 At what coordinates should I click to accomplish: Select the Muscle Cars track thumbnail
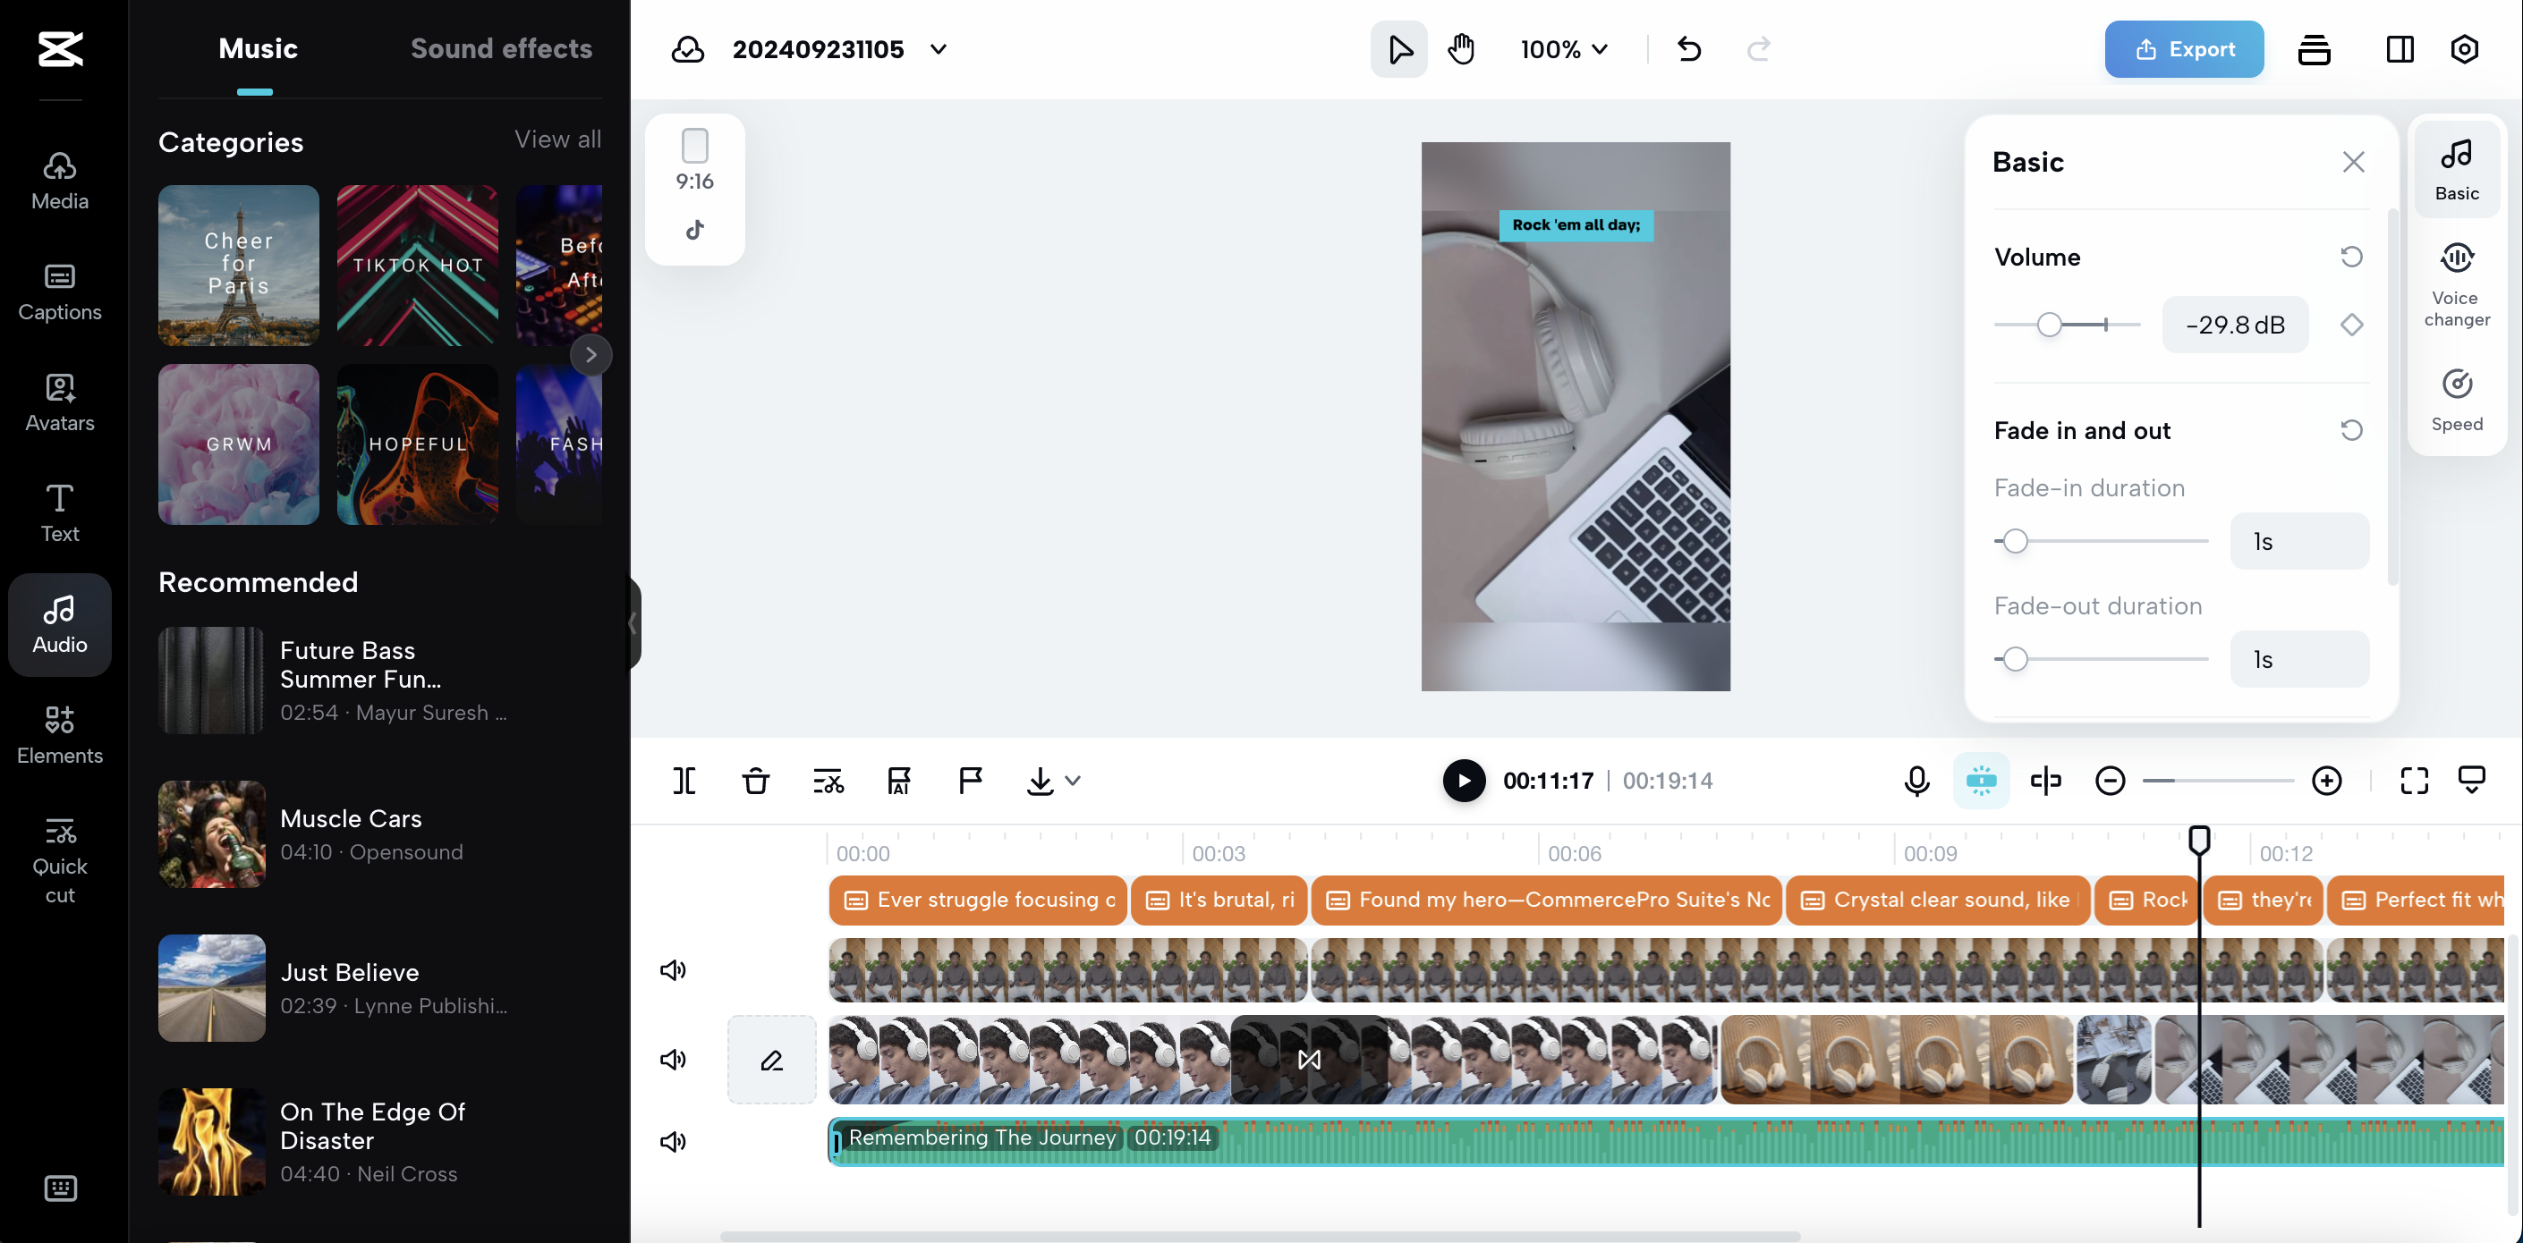tap(211, 834)
